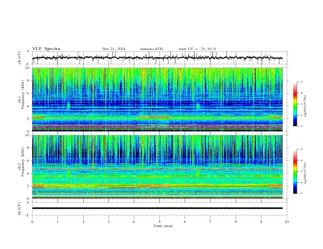323x249 pixels.
Task: Click the ch.2 colorbar "log(PSD)(V²/Hz)" label
Action: (305, 173)
